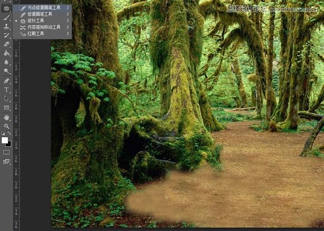
Task: Select the Patch tool in the toolbar
Action: click(6, 8)
